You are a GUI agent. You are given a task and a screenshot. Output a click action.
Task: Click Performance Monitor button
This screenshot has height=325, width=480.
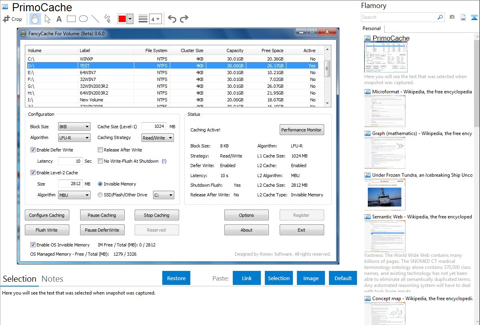pos(302,130)
